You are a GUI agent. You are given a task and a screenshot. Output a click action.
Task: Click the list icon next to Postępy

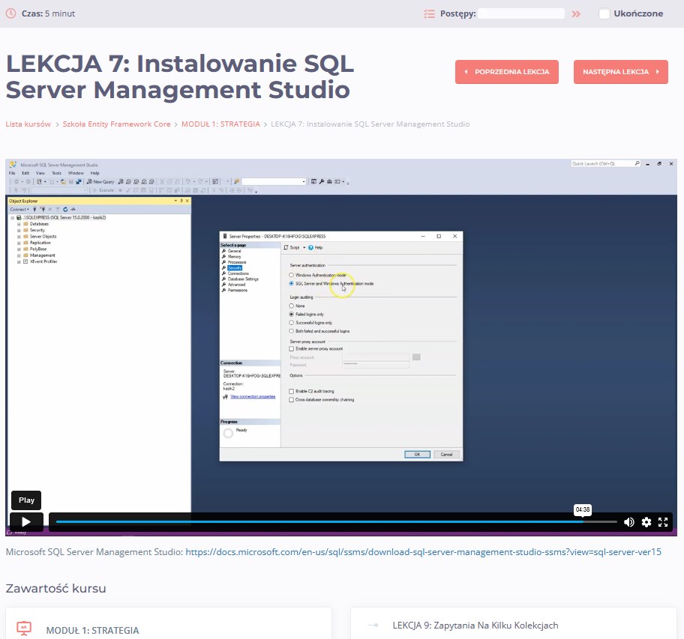[429, 14]
